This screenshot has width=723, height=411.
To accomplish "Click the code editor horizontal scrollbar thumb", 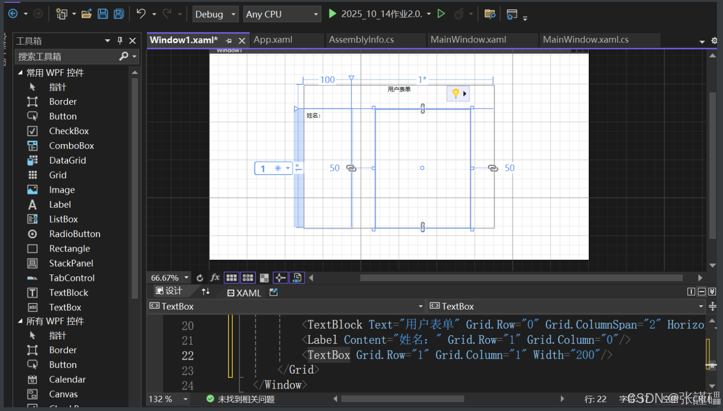I will click(403, 399).
